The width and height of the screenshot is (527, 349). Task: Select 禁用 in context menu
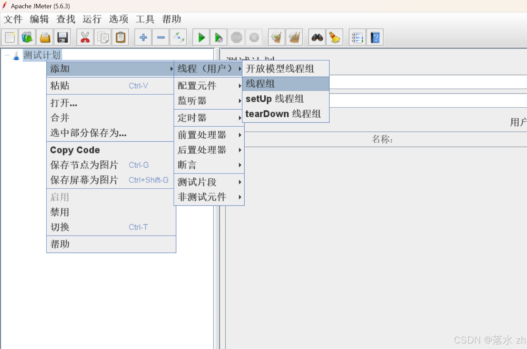pos(111,212)
